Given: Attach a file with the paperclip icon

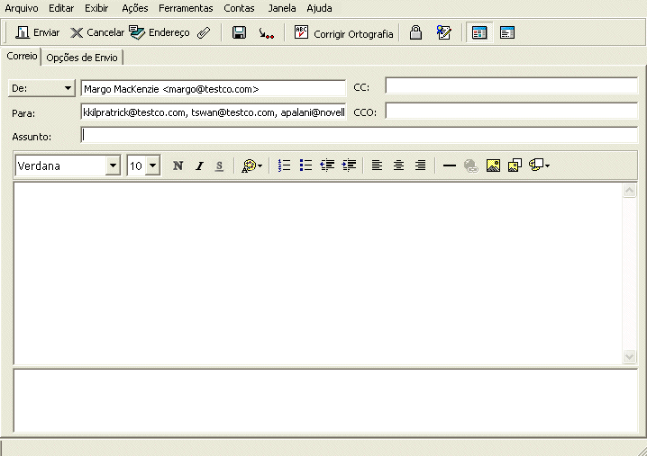Looking at the screenshot, I should [204, 32].
